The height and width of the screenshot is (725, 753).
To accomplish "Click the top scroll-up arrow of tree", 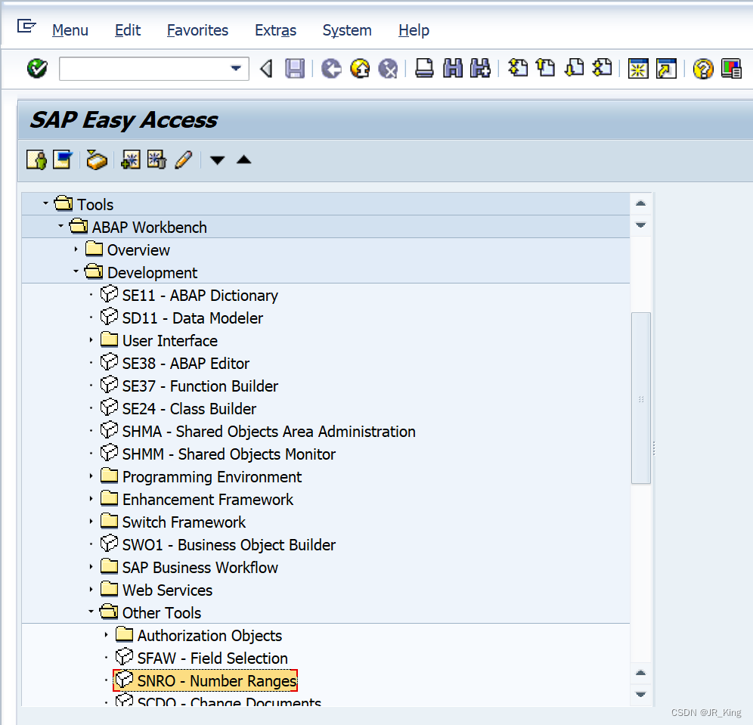I will [x=640, y=203].
